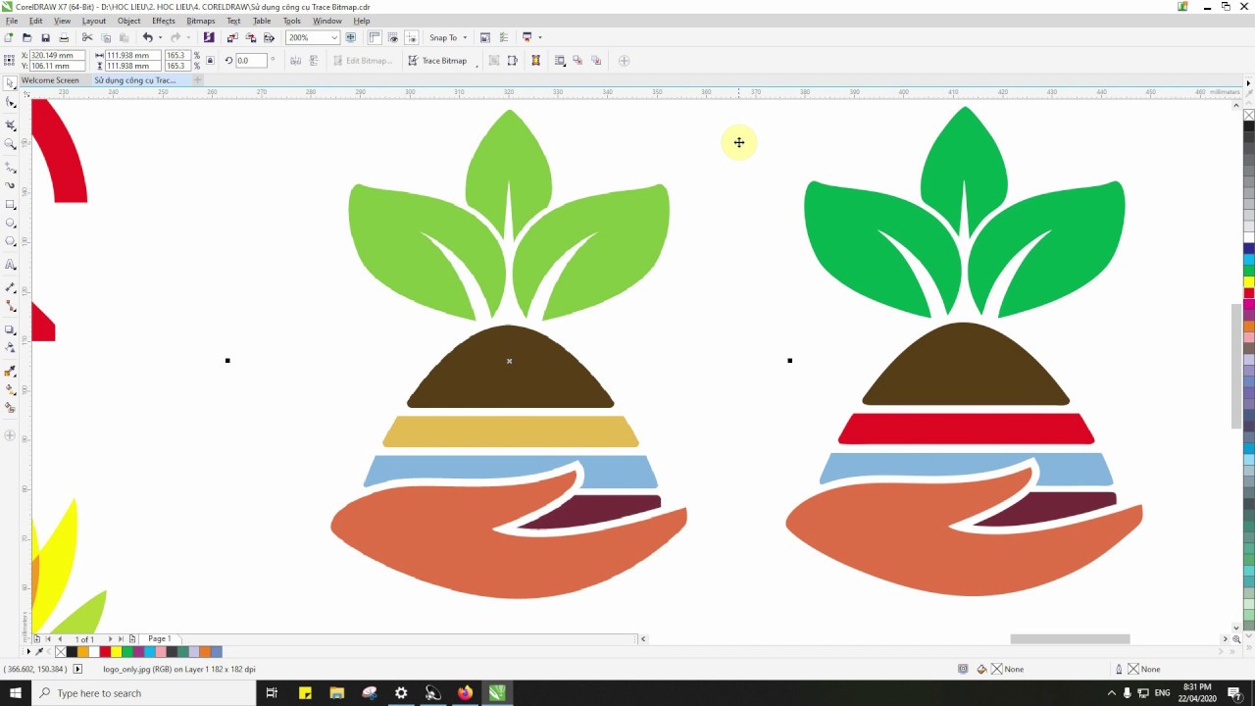Switch to the Welcome Screen tab
The image size is (1255, 706).
(x=50, y=80)
